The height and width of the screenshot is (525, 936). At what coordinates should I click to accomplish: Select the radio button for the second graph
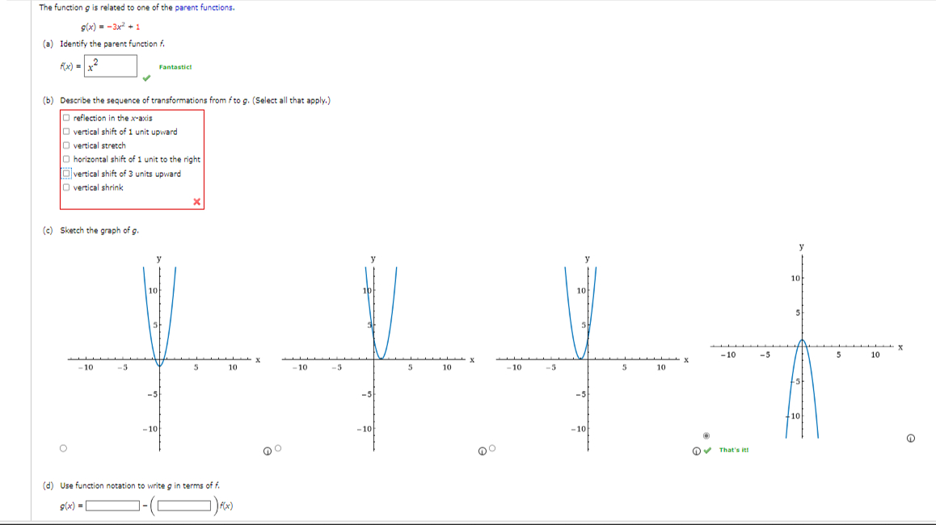[x=277, y=447]
